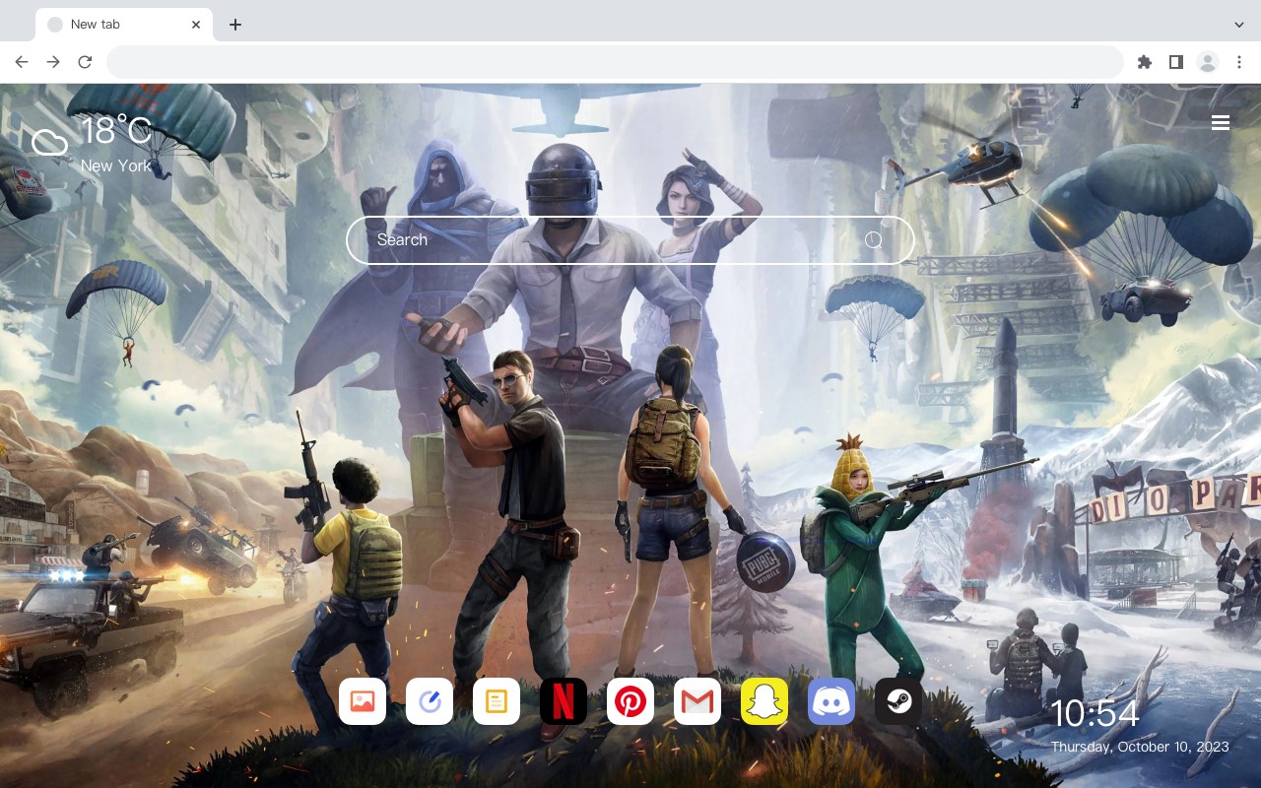
Task: Click the search magnifier icon in the search box
Action: pyautogui.click(x=874, y=240)
